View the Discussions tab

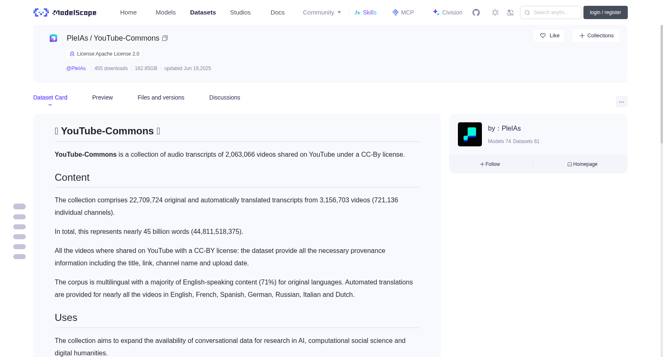coord(225,97)
